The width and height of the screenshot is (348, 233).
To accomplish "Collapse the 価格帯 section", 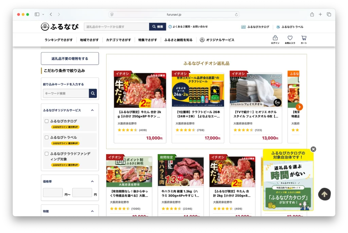I will pyautogui.click(x=92, y=181).
